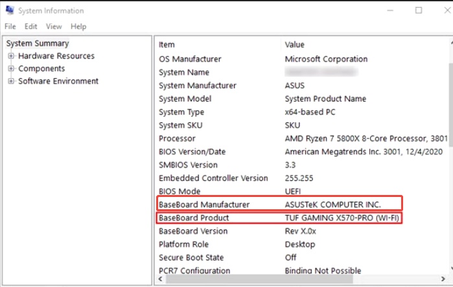Click the horizontal scrollbar left arrow

tap(160, 279)
